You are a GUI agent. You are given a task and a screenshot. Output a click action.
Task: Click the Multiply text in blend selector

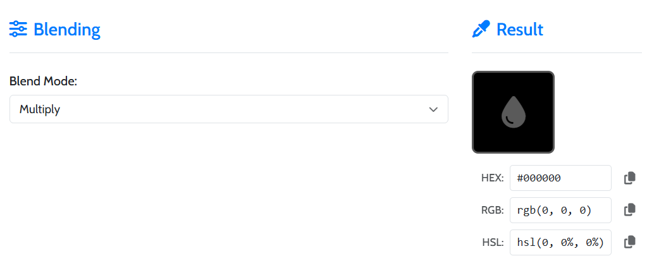(40, 109)
